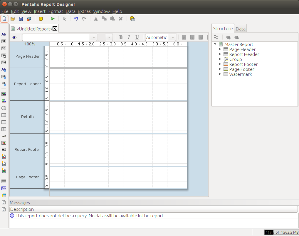Pick the table-of-contents element in the palette
This screenshot has height=236, width=299.
[4, 196]
